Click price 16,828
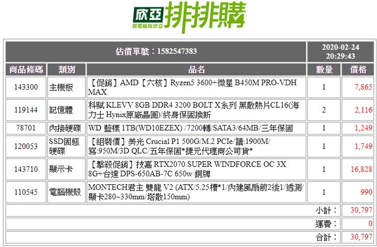This screenshot has width=377, height=247. point(361,169)
